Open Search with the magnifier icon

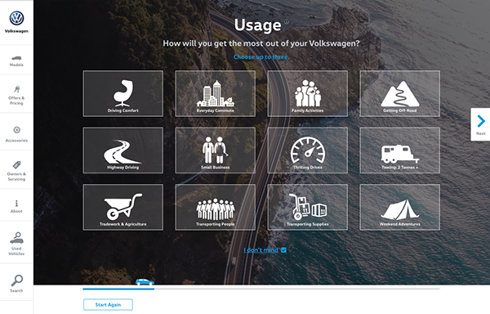coord(16,283)
